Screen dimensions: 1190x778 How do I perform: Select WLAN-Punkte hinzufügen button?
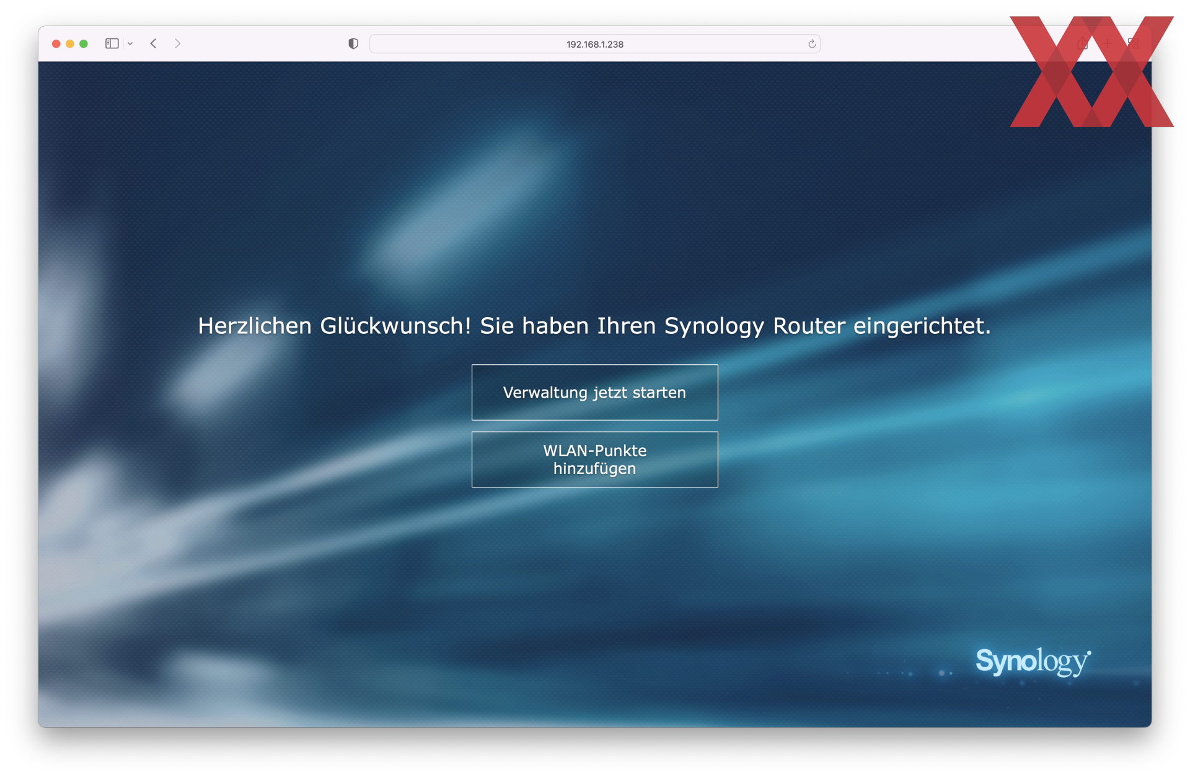pyautogui.click(x=594, y=460)
